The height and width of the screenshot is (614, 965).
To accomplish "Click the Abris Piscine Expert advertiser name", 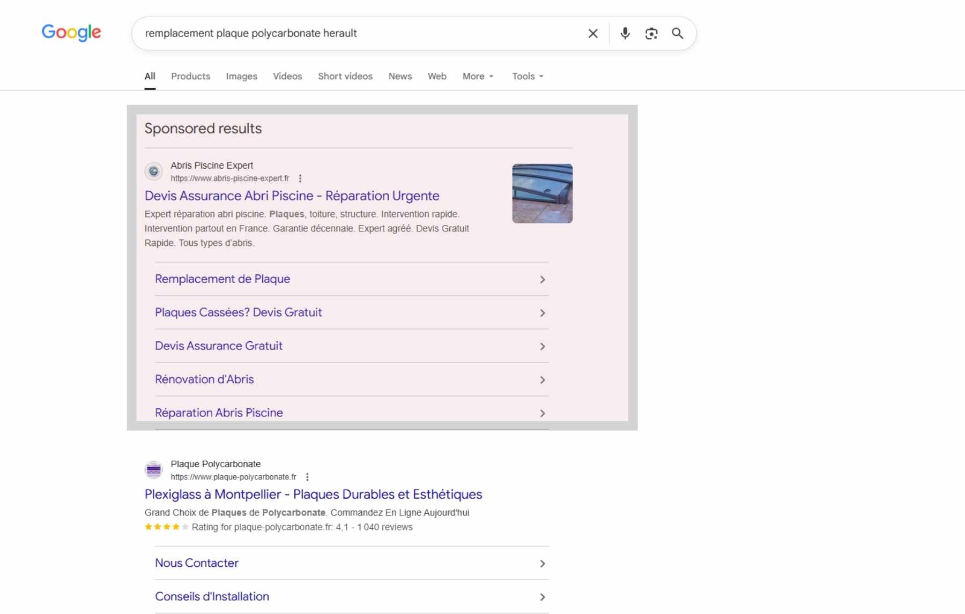I will (212, 166).
